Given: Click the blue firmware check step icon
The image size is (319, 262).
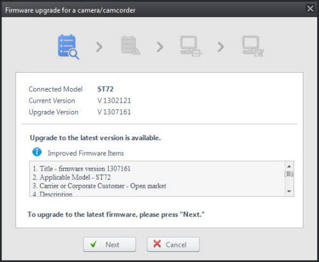Looking at the screenshot, I should [x=68, y=47].
